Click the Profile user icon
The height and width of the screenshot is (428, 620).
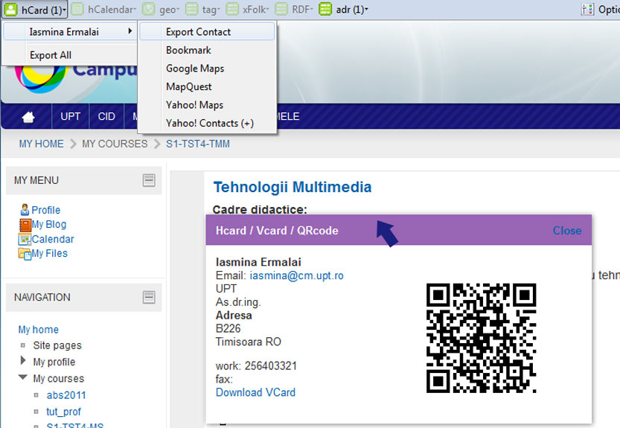pos(25,210)
